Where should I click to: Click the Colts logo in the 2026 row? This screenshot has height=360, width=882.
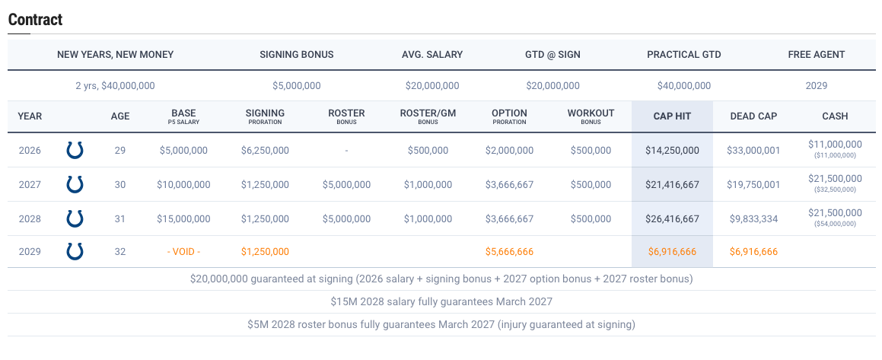click(75, 150)
